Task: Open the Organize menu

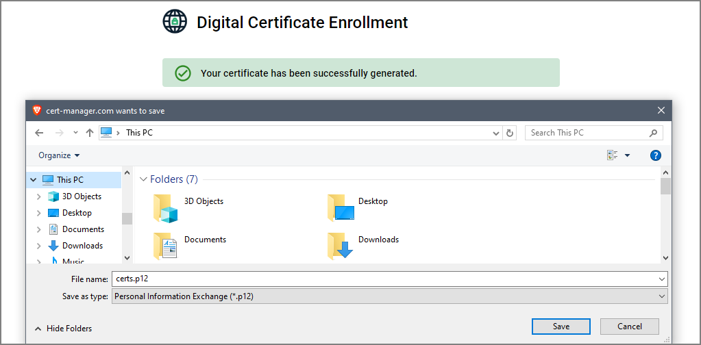Action: coord(59,155)
